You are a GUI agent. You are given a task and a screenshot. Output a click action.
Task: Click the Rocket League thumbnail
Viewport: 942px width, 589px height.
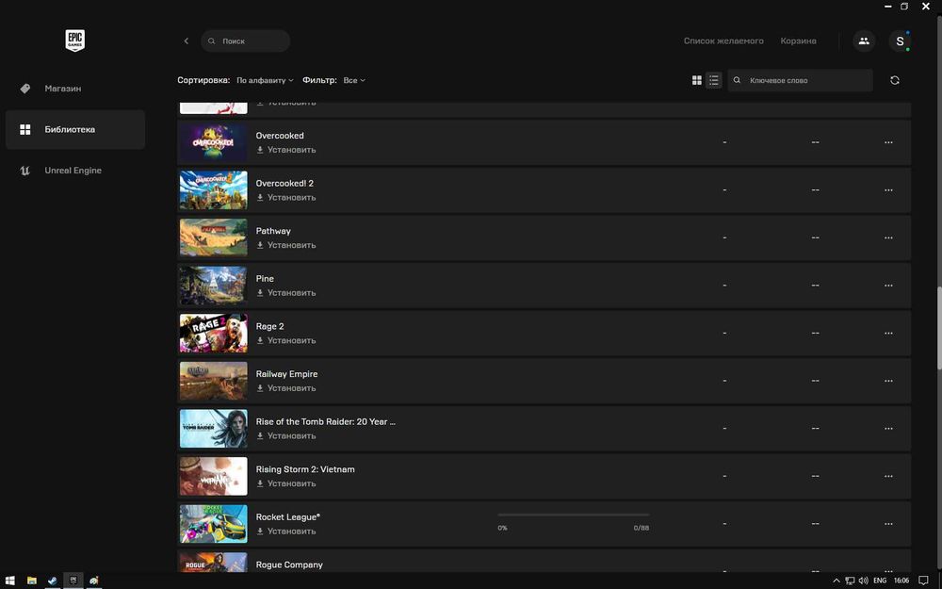click(213, 524)
